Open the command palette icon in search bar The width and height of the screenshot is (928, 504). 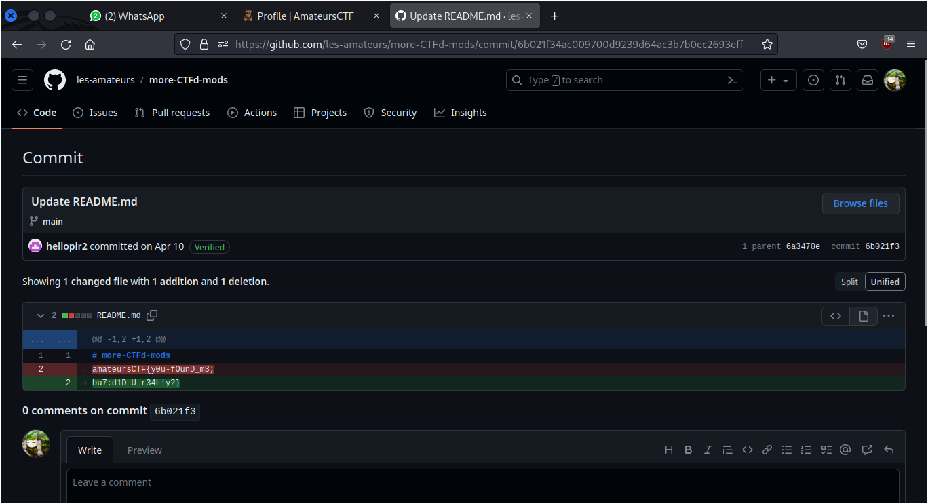(733, 80)
